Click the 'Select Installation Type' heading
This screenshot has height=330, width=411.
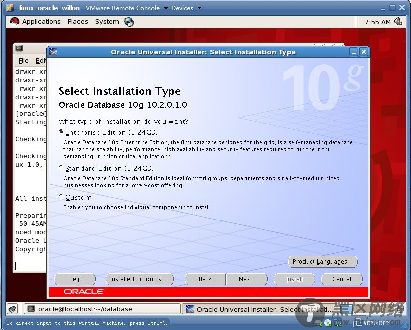[x=120, y=91]
